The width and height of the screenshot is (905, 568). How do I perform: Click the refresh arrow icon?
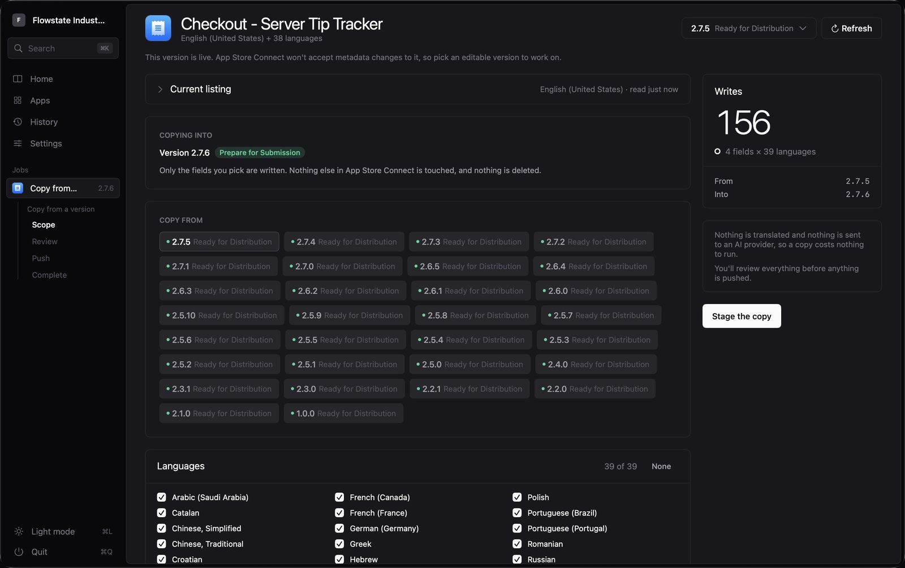(834, 28)
